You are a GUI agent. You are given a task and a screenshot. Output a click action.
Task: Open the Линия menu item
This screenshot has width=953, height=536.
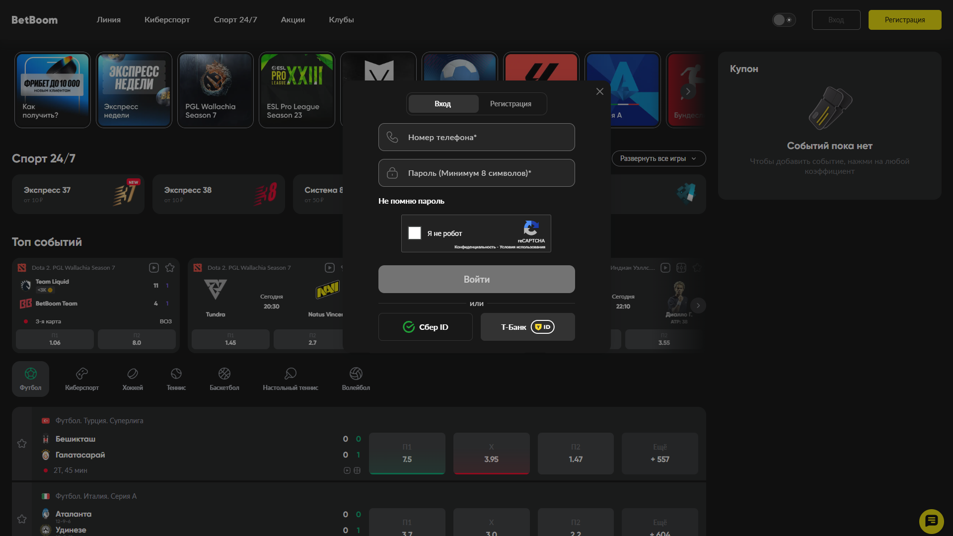(109, 20)
